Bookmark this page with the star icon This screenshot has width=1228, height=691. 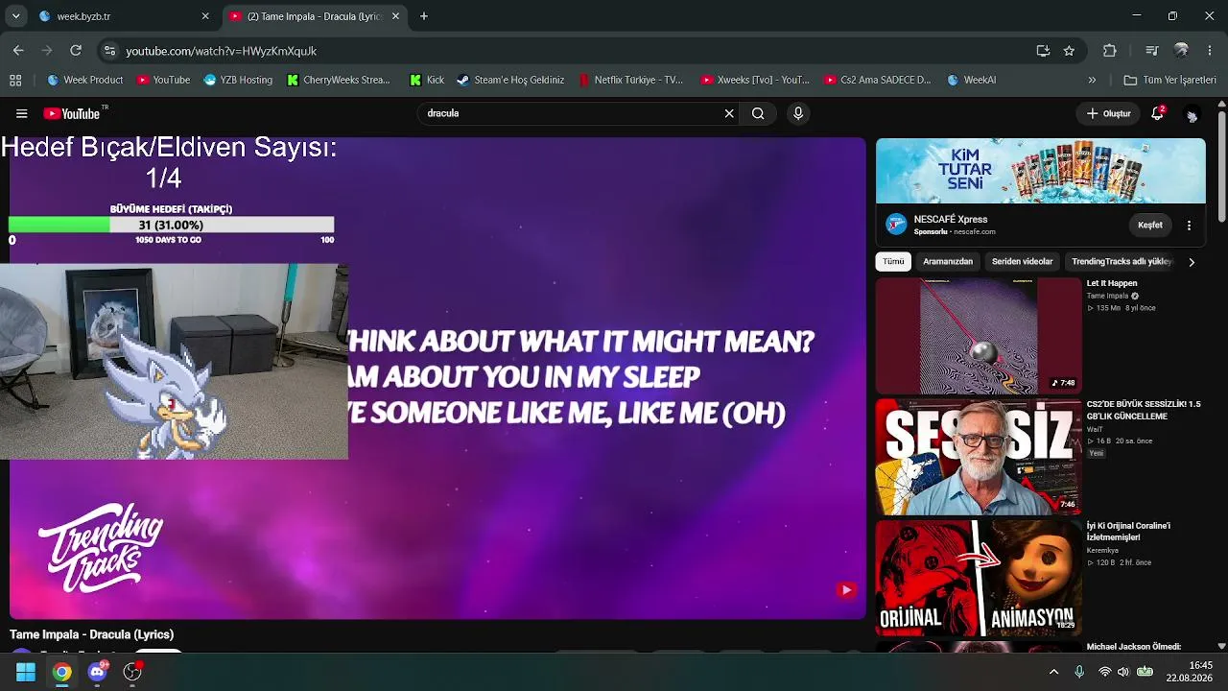(1069, 51)
